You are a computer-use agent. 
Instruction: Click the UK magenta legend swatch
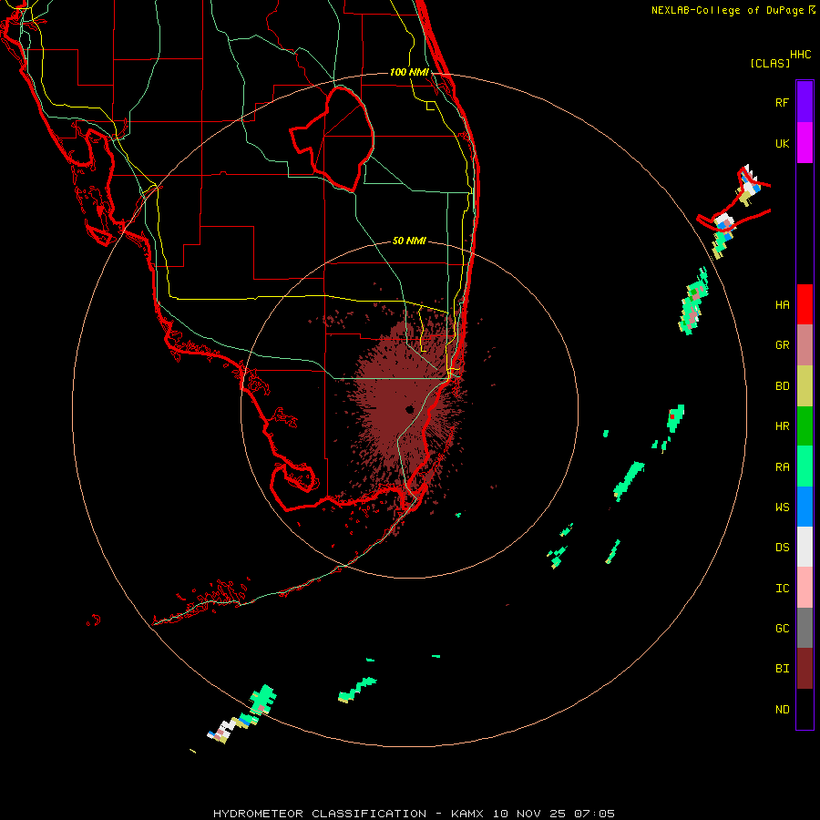click(x=805, y=143)
